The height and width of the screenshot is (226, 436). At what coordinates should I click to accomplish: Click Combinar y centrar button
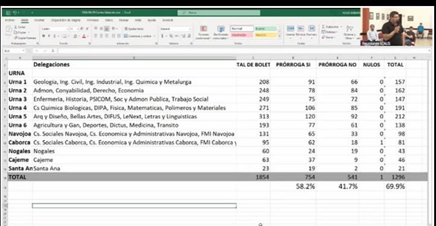[x=138, y=36]
